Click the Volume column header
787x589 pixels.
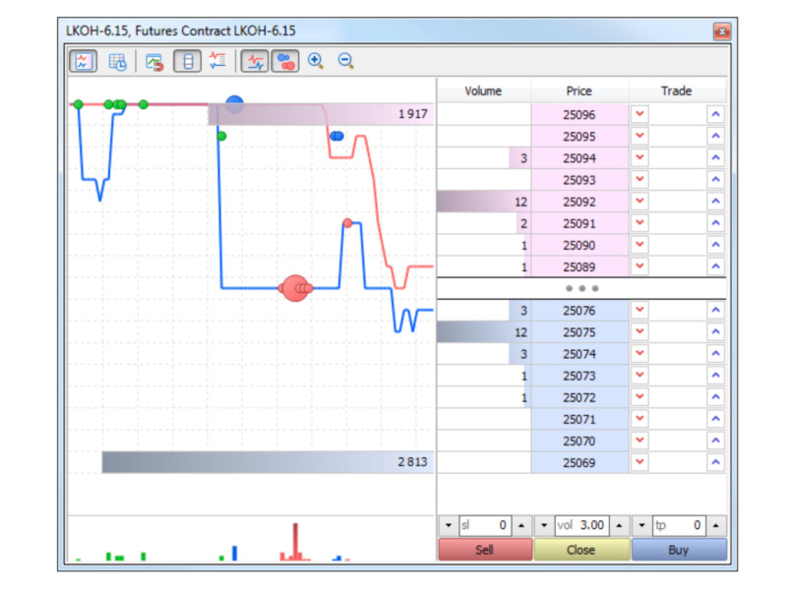point(483,91)
